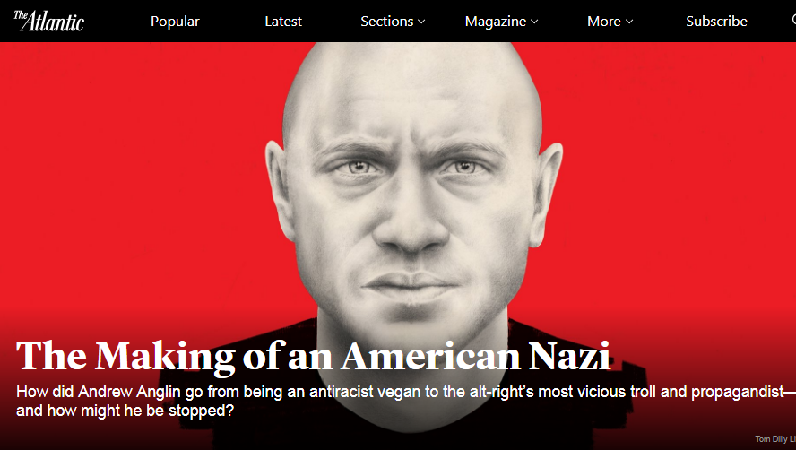Image resolution: width=796 pixels, height=450 pixels.
Task: Click the word "Nazi" in the headline
Action: [x=569, y=357]
